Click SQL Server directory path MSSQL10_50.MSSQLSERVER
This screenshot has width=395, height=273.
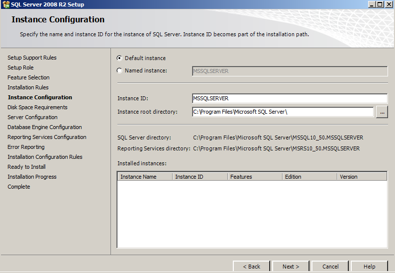(278, 138)
